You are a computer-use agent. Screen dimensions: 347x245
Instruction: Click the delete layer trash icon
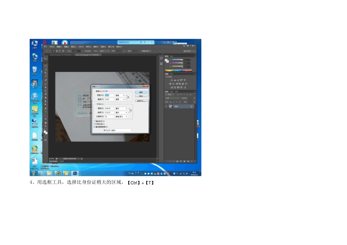[192, 161]
